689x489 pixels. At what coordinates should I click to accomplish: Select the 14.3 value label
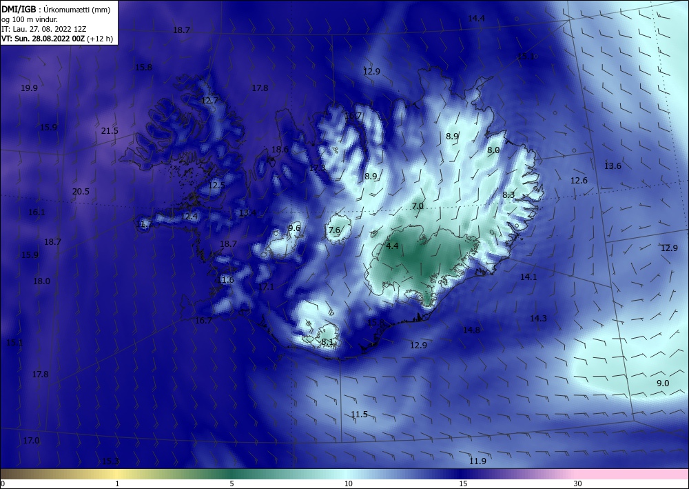click(538, 319)
